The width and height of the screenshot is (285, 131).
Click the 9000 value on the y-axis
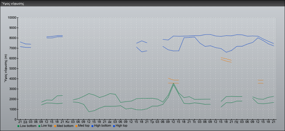(13, 28)
